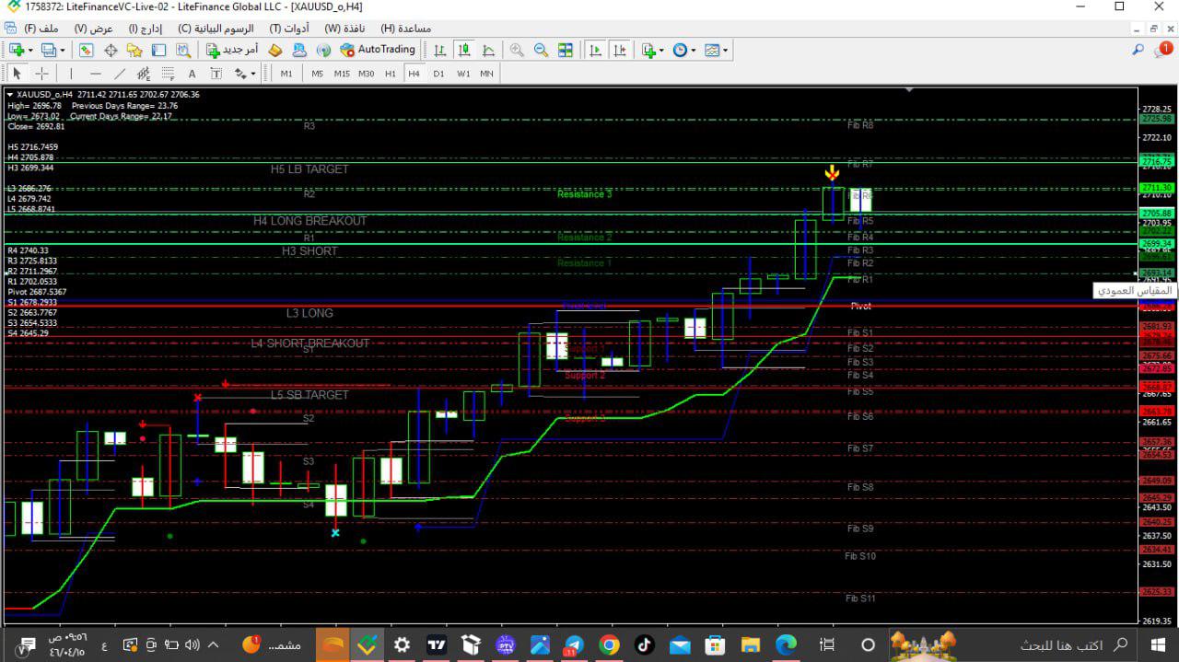The height and width of the screenshot is (662, 1179).
Task: Click the zoom in magnifier icon
Action: [x=517, y=50]
